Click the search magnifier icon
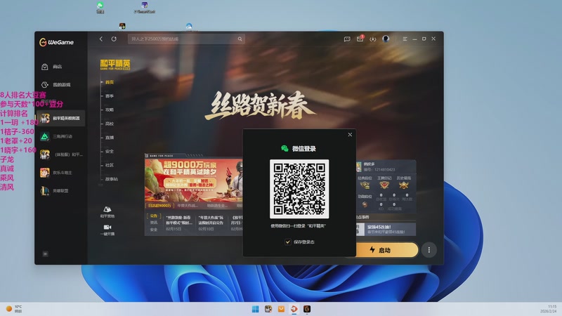Image resolution: width=562 pixels, height=316 pixels. (240, 39)
